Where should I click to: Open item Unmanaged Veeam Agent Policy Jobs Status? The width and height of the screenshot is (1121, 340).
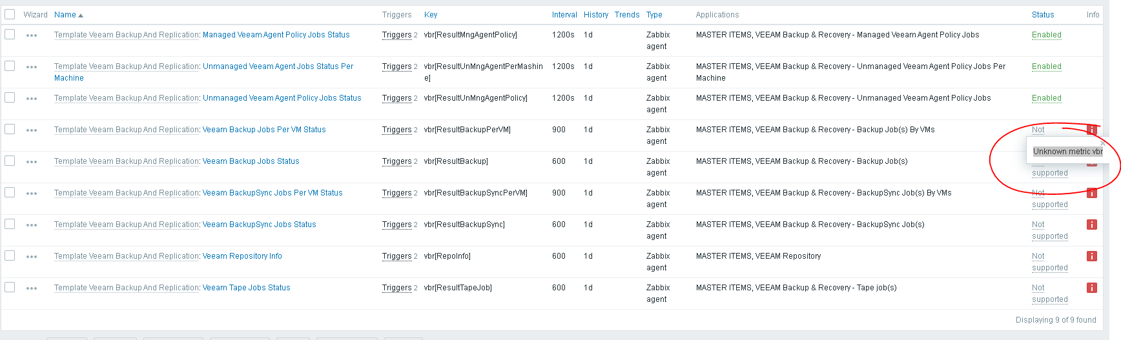[282, 98]
